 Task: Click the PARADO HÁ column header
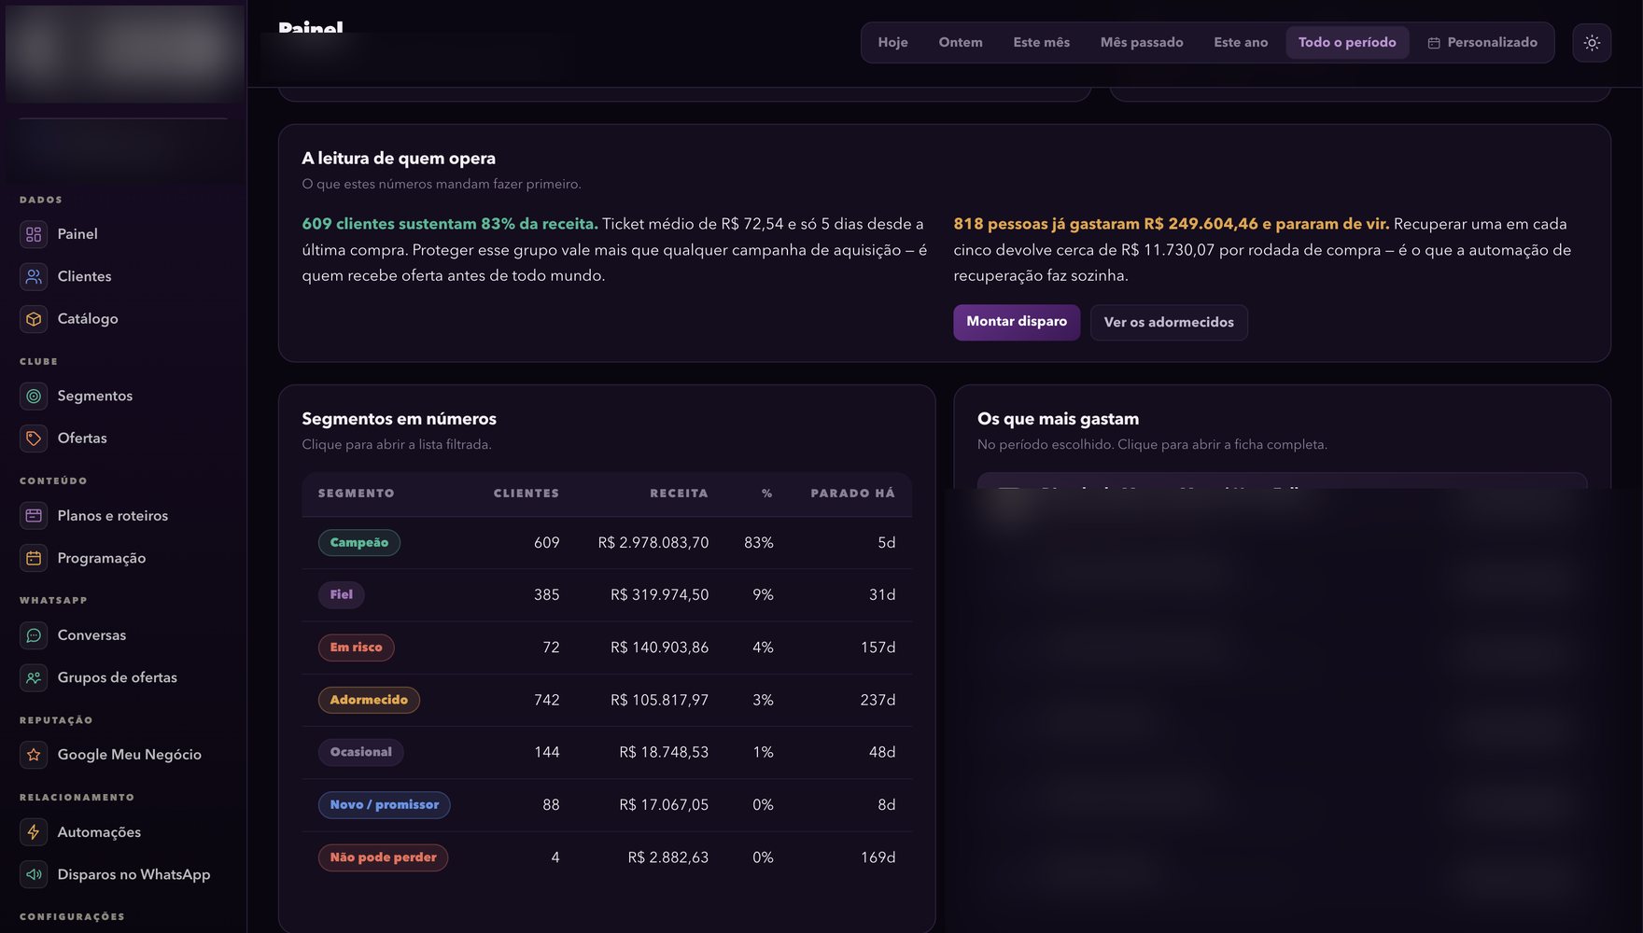[x=852, y=494]
